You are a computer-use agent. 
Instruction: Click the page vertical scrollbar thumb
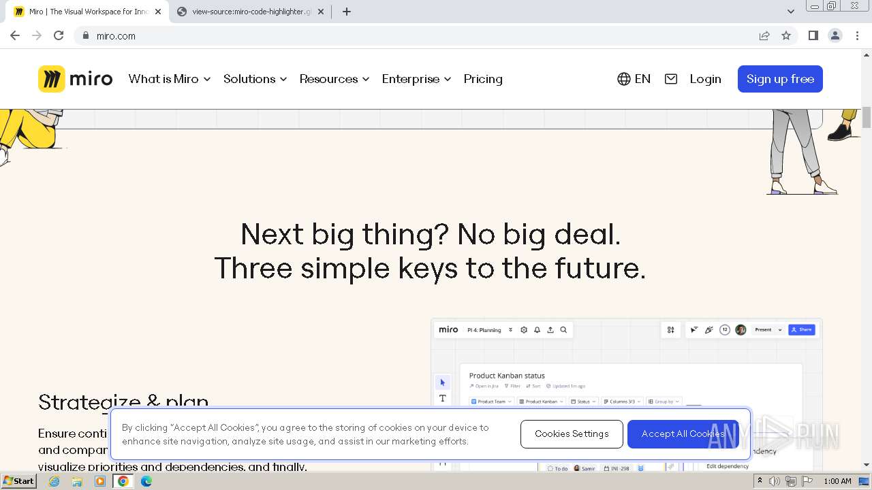[x=867, y=117]
